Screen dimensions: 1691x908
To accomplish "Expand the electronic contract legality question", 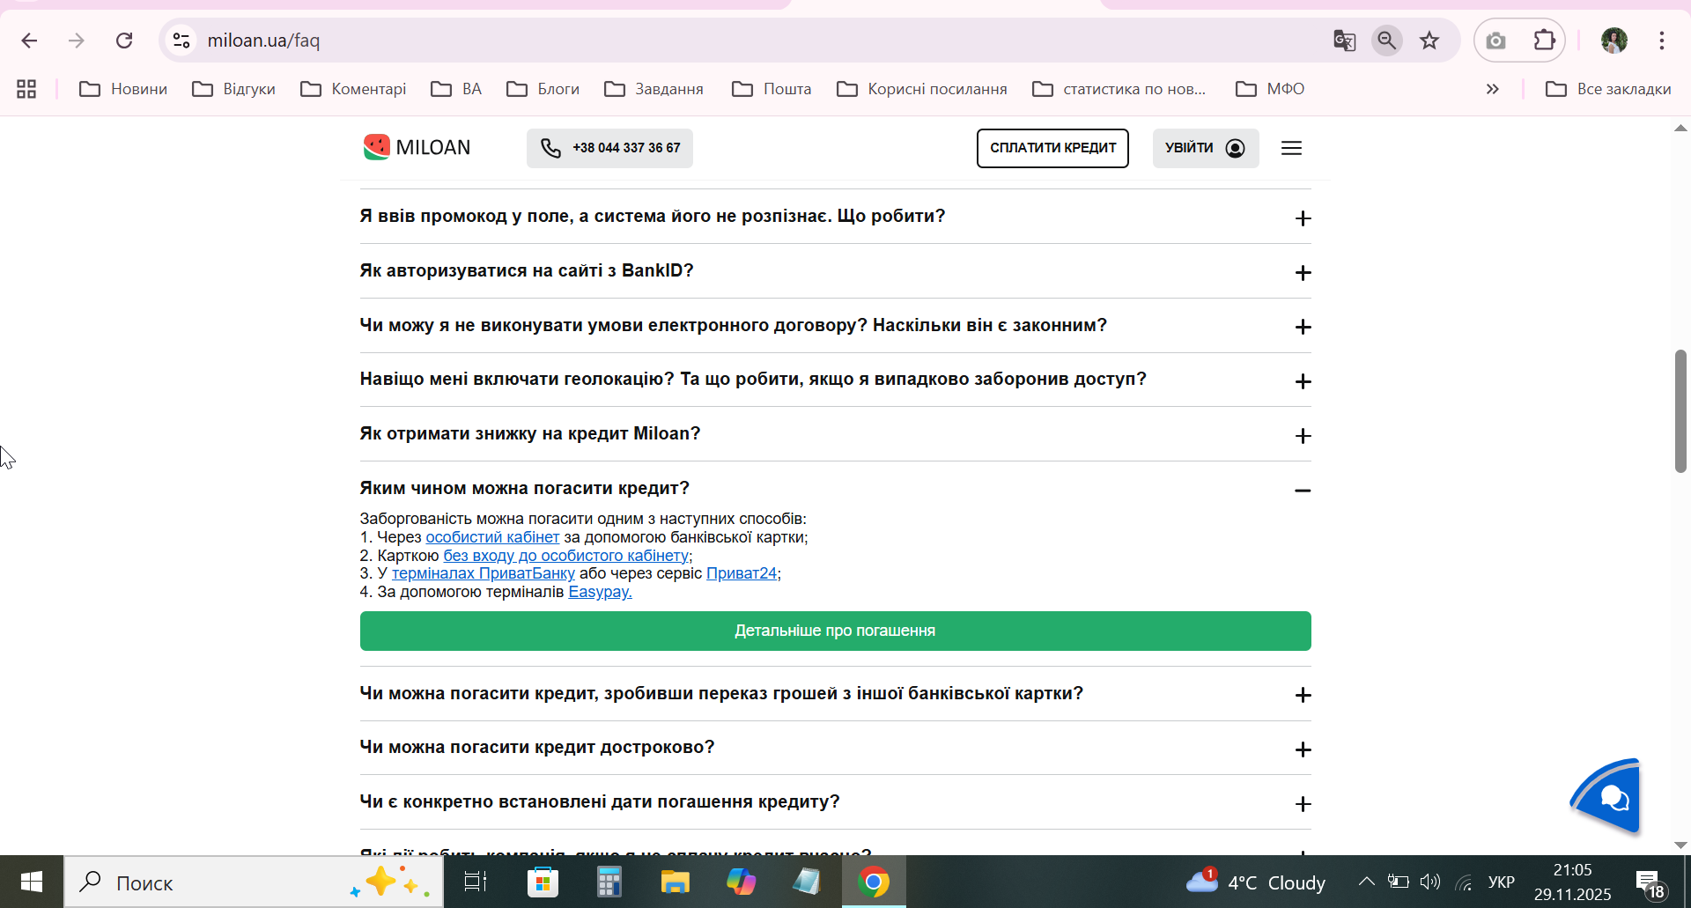I will (x=835, y=326).
